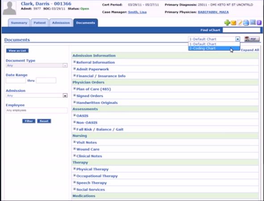
Task: Select 2-Coding Chart from the dropdown list
Action: (214, 48)
